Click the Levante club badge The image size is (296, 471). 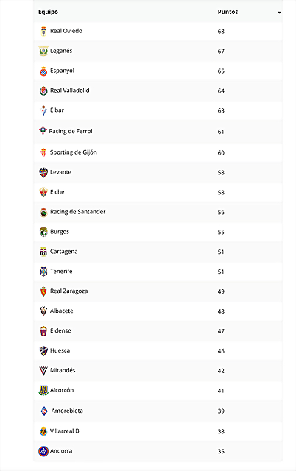click(x=43, y=172)
